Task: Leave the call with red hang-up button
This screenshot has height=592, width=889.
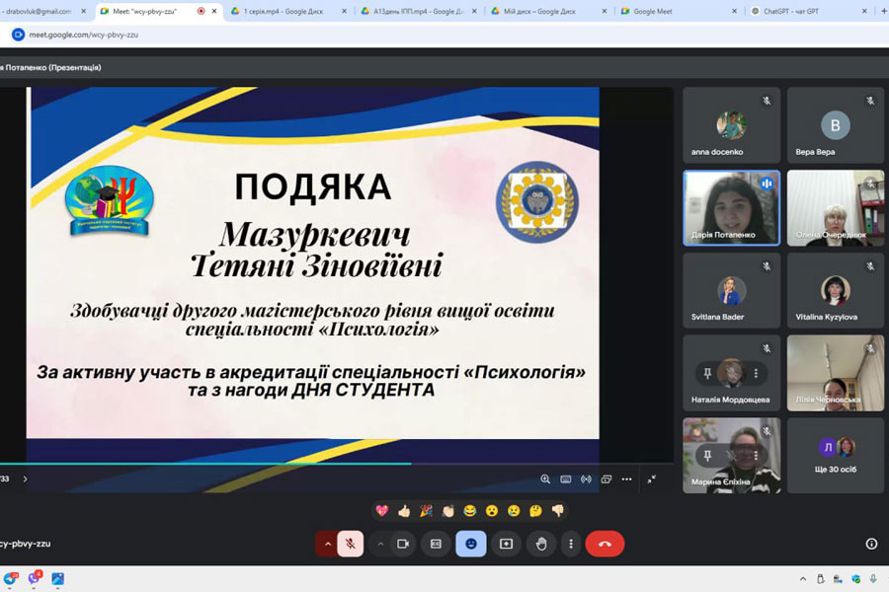Action: (605, 544)
